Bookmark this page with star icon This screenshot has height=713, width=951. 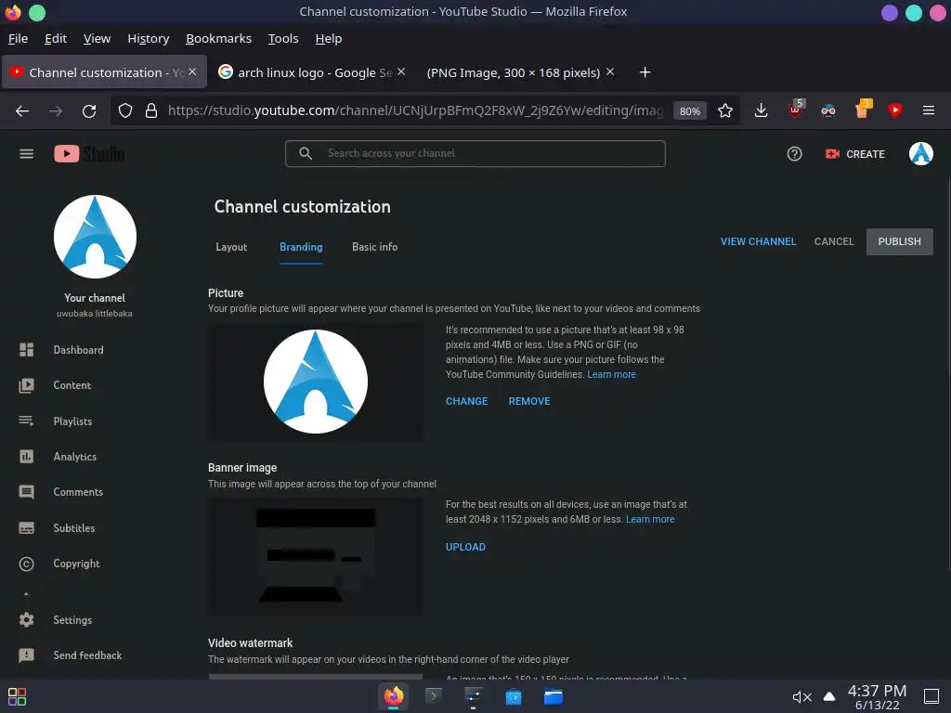(x=724, y=111)
